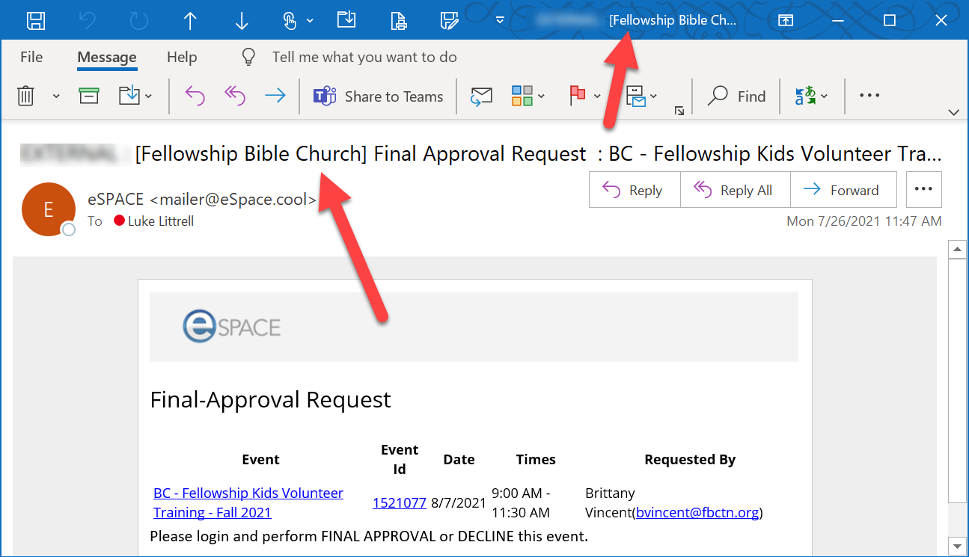The image size is (969, 557).
Task: Click the recipient Luke Littrell
Action: (x=153, y=221)
